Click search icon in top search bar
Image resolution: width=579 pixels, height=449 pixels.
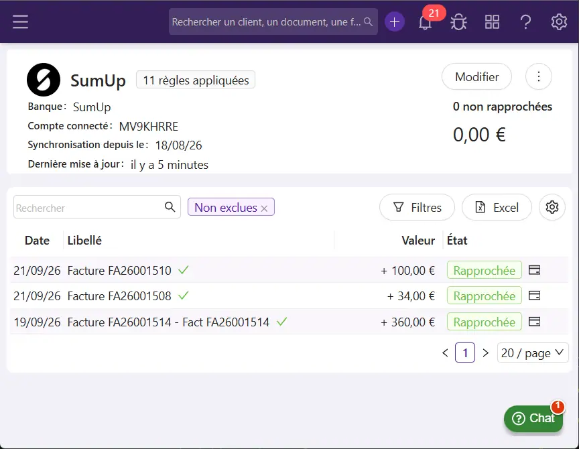368,22
